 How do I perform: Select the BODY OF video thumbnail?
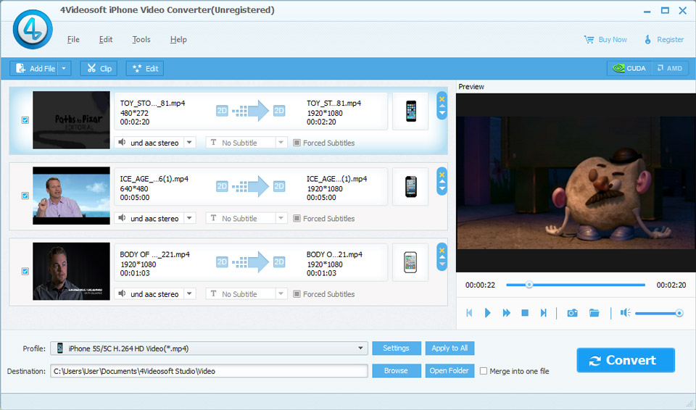coord(71,271)
